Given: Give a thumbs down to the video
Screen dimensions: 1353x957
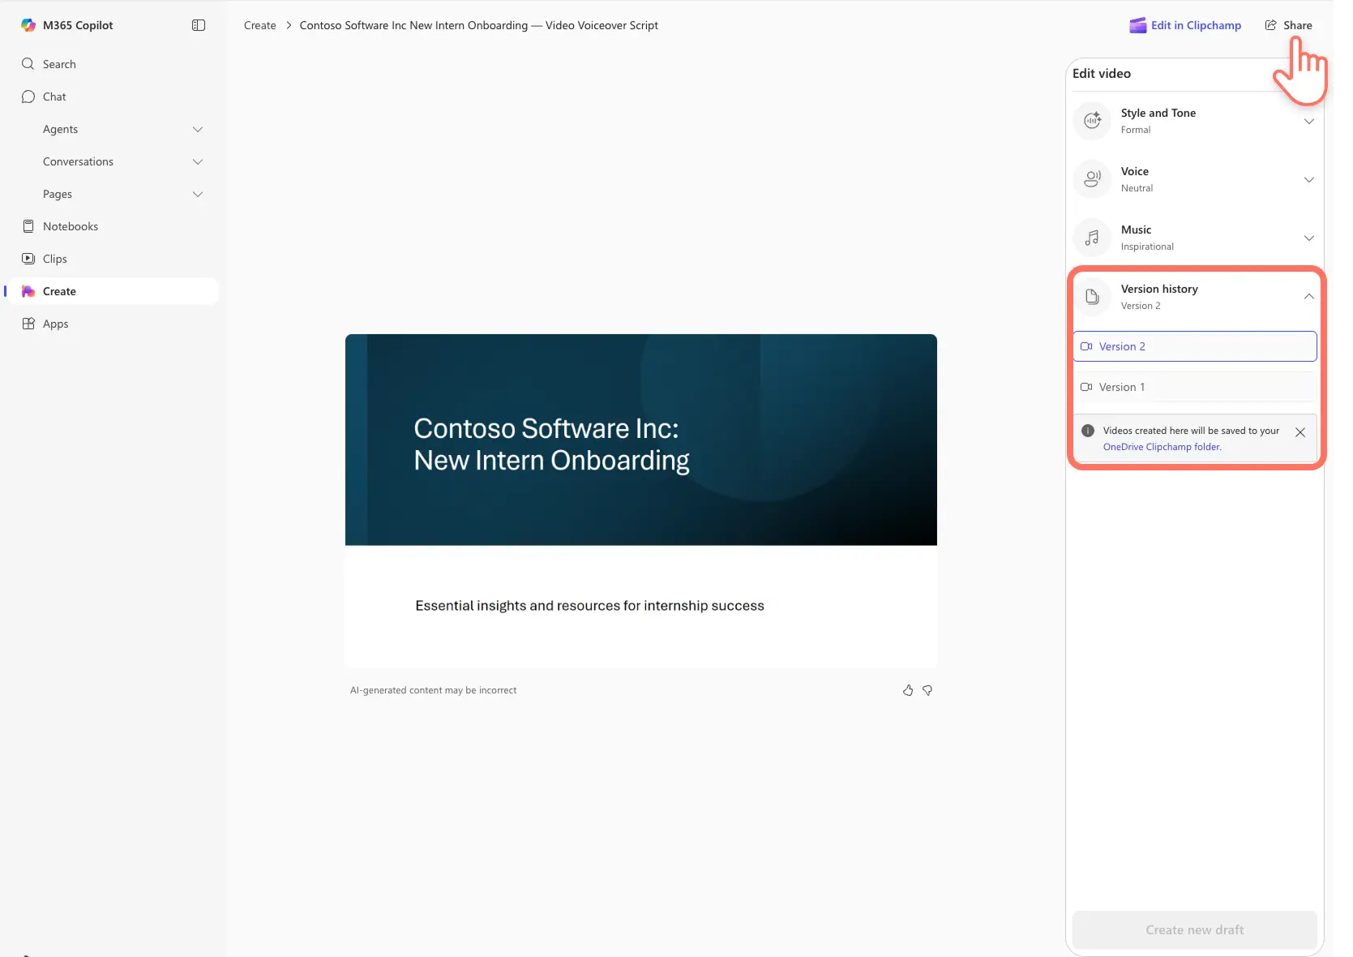Looking at the screenshot, I should coord(927,690).
